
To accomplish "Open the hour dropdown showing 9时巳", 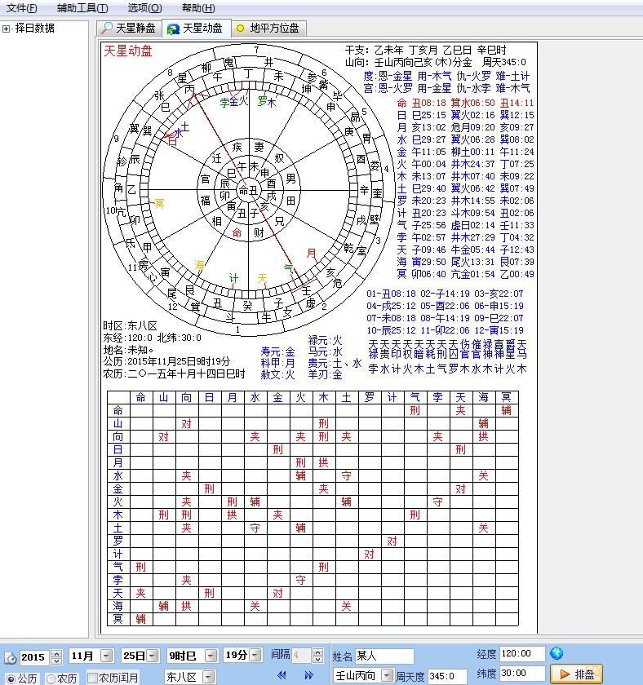I will [211, 656].
